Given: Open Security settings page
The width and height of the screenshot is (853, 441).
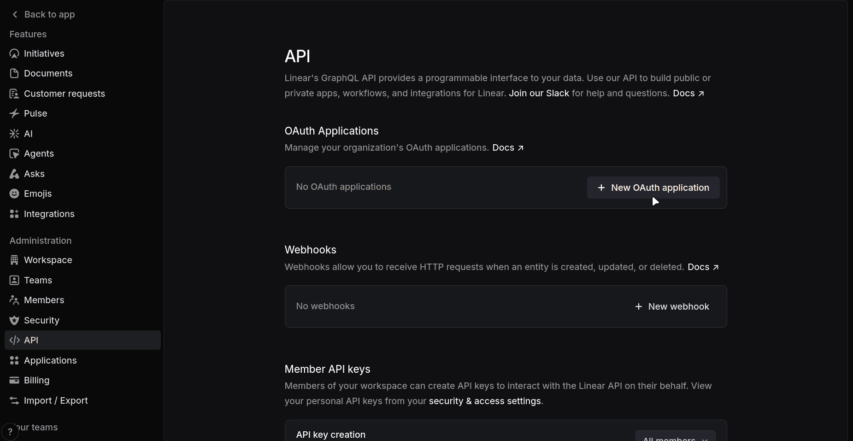Looking at the screenshot, I should (x=82, y=320).
